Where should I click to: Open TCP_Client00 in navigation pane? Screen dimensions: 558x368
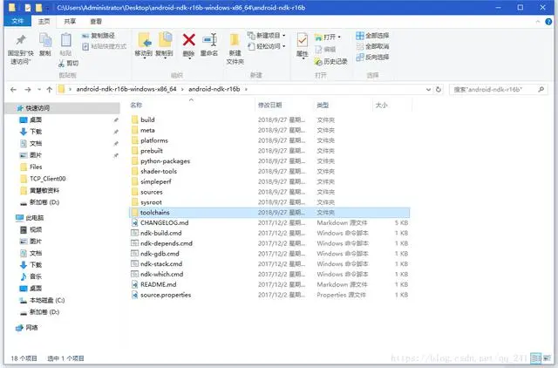[x=47, y=179]
